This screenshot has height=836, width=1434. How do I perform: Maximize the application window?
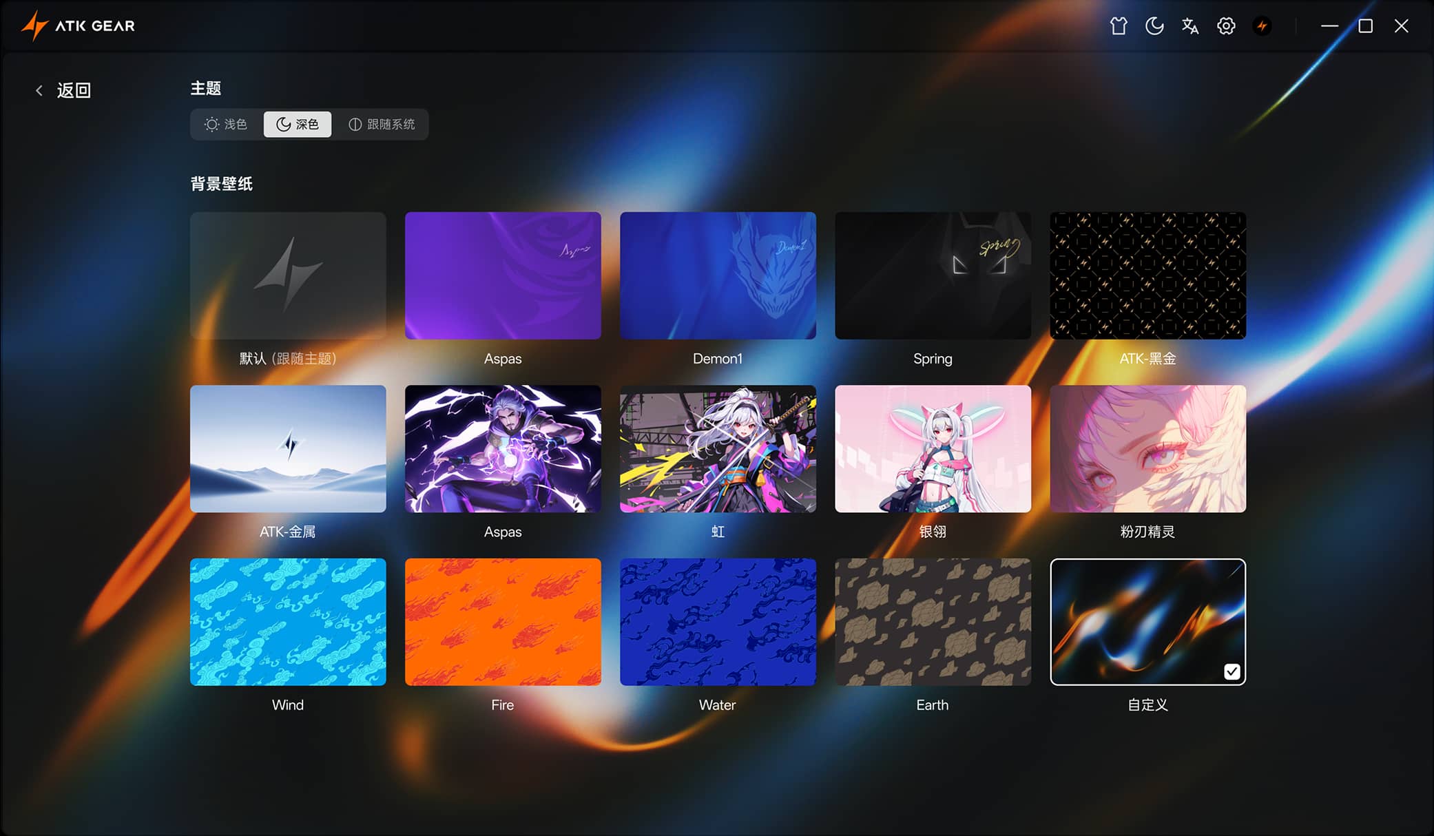point(1365,26)
